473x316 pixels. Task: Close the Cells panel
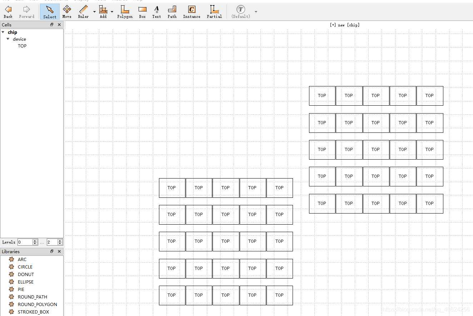point(59,25)
